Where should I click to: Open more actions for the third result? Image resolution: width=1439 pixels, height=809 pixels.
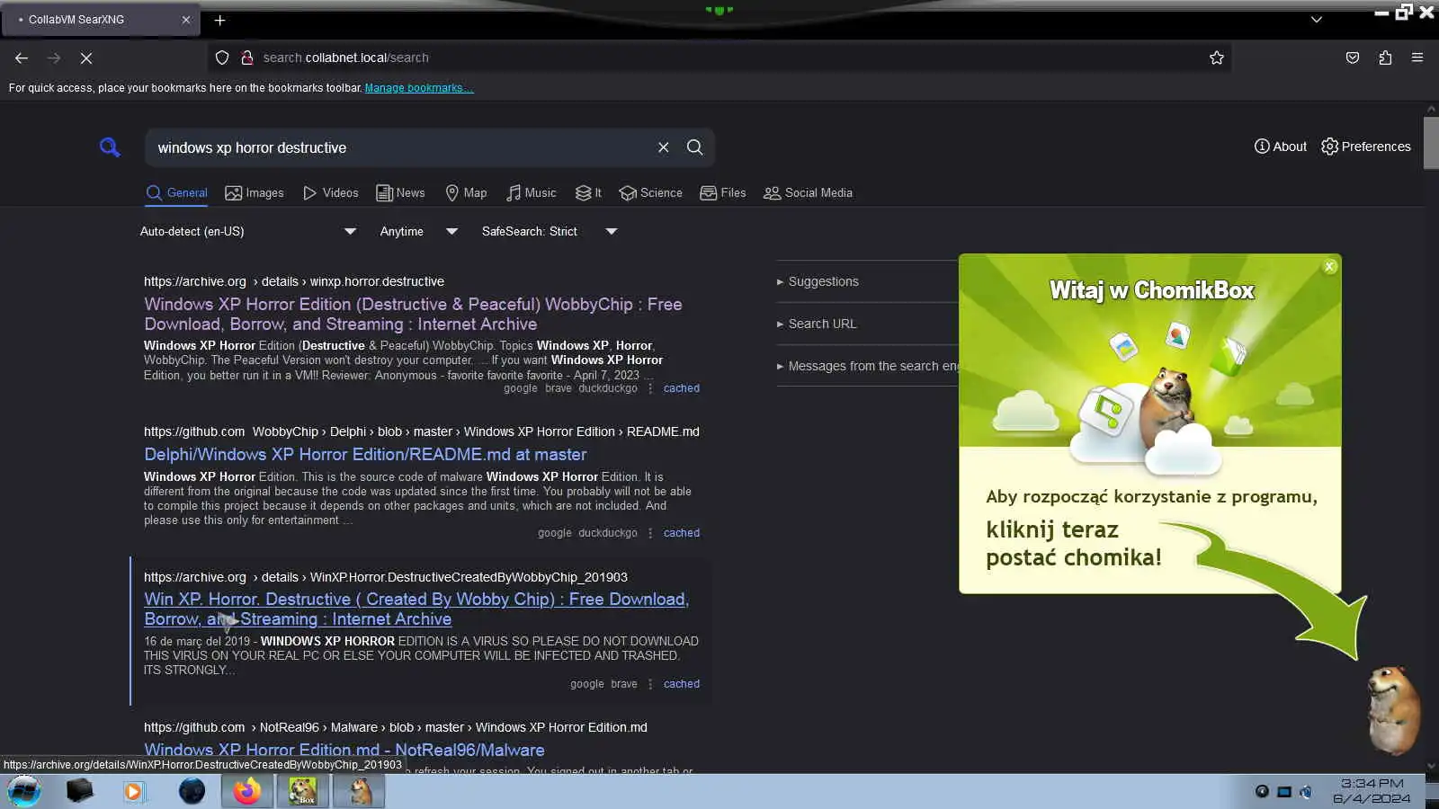[x=650, y=684]
